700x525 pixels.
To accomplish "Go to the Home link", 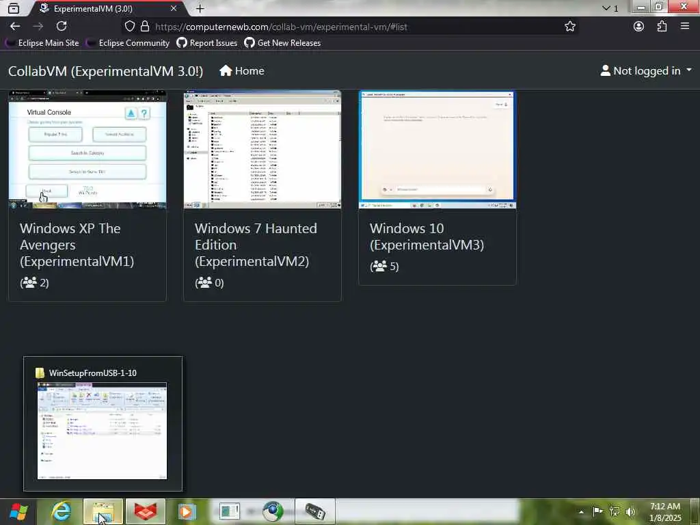I will [242, 71].
